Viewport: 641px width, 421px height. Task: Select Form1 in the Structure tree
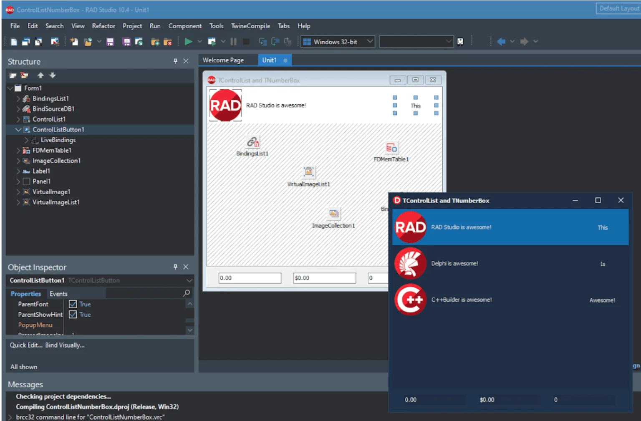coord(33,88)
